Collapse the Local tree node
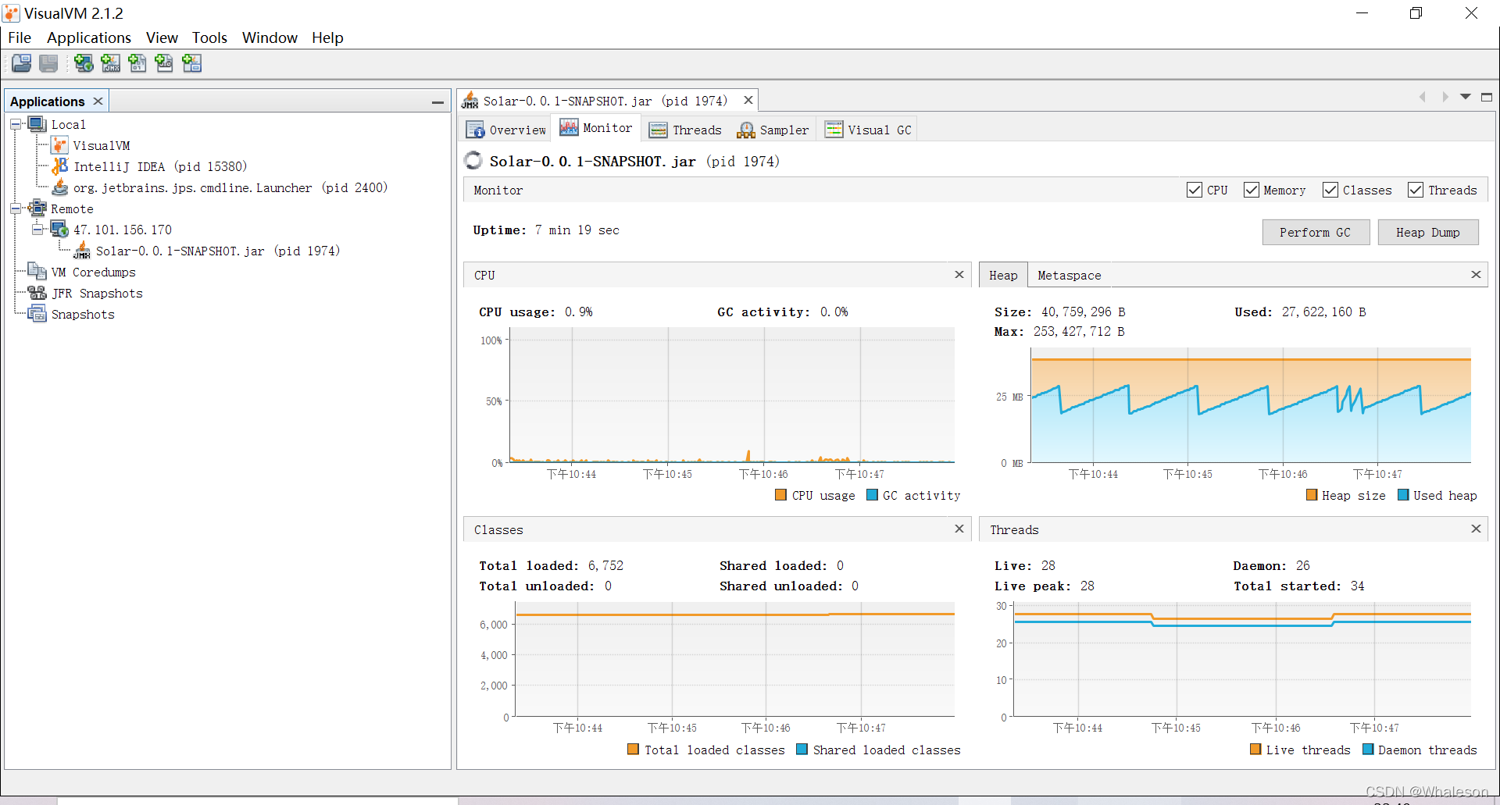 pos(16,125)
